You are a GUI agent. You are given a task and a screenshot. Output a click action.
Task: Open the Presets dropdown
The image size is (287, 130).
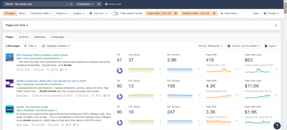click(271, 13)
